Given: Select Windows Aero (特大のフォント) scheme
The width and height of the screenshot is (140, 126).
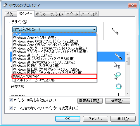Looking at the screenshot, I should 55,45.
